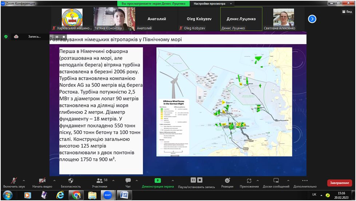The image size is (356, 201).
Task: Show next participants with blue arrow
Action: coord(312,19)
